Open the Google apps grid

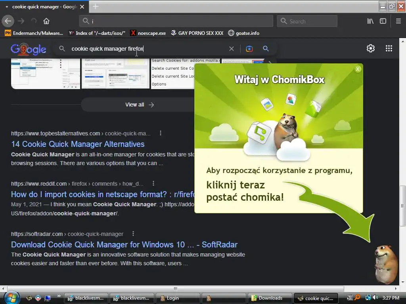coord(389,48)
